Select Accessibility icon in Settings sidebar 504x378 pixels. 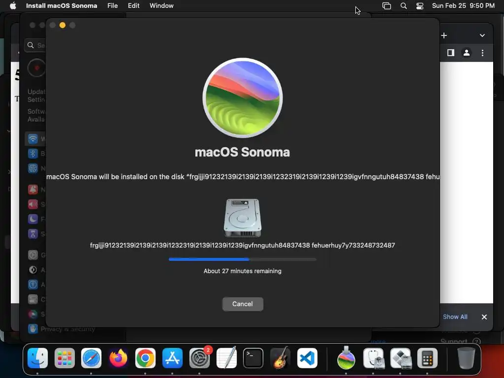(x=33, y=284)
